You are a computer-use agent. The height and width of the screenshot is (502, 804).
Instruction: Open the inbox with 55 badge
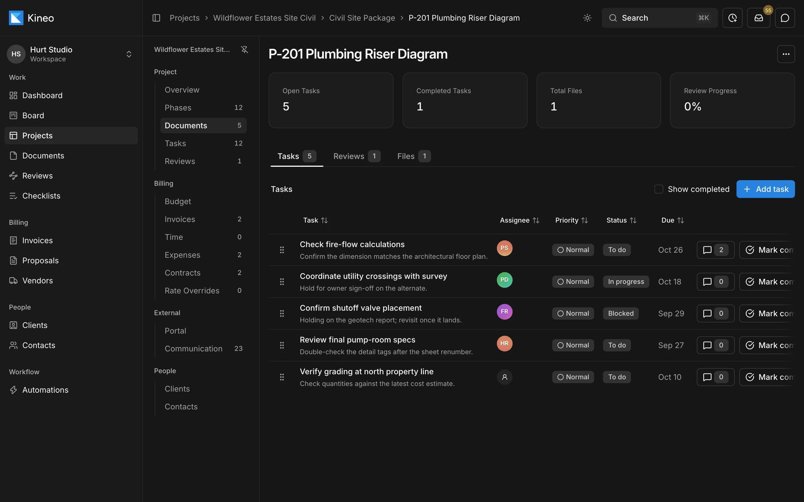758,18
